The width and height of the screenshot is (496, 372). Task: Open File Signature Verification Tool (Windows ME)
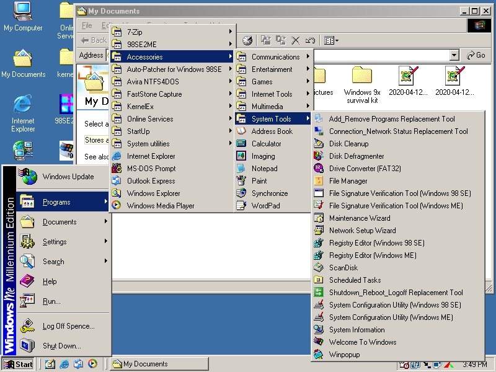pyautogui.click(x=398, y=206)
